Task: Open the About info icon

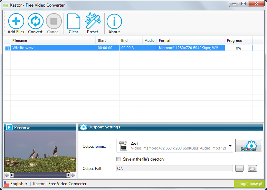Action: pos(114,21)
